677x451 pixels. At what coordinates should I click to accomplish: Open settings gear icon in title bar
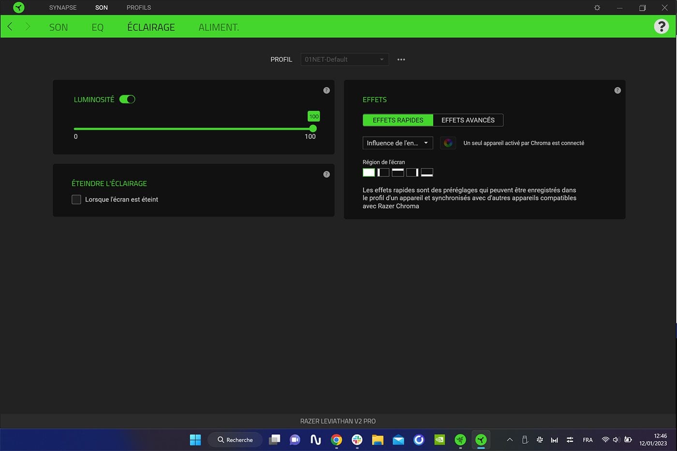597,8
